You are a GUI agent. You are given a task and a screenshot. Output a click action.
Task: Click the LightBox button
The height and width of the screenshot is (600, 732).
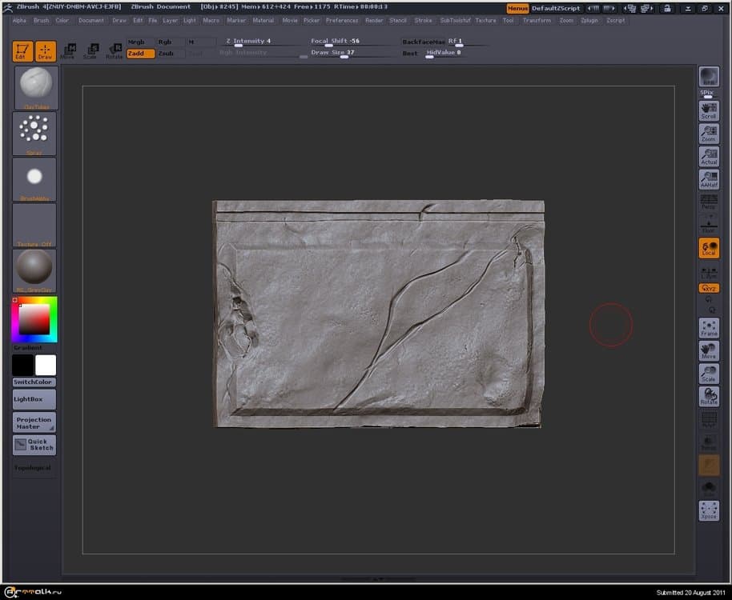click(x=34, y=398)
